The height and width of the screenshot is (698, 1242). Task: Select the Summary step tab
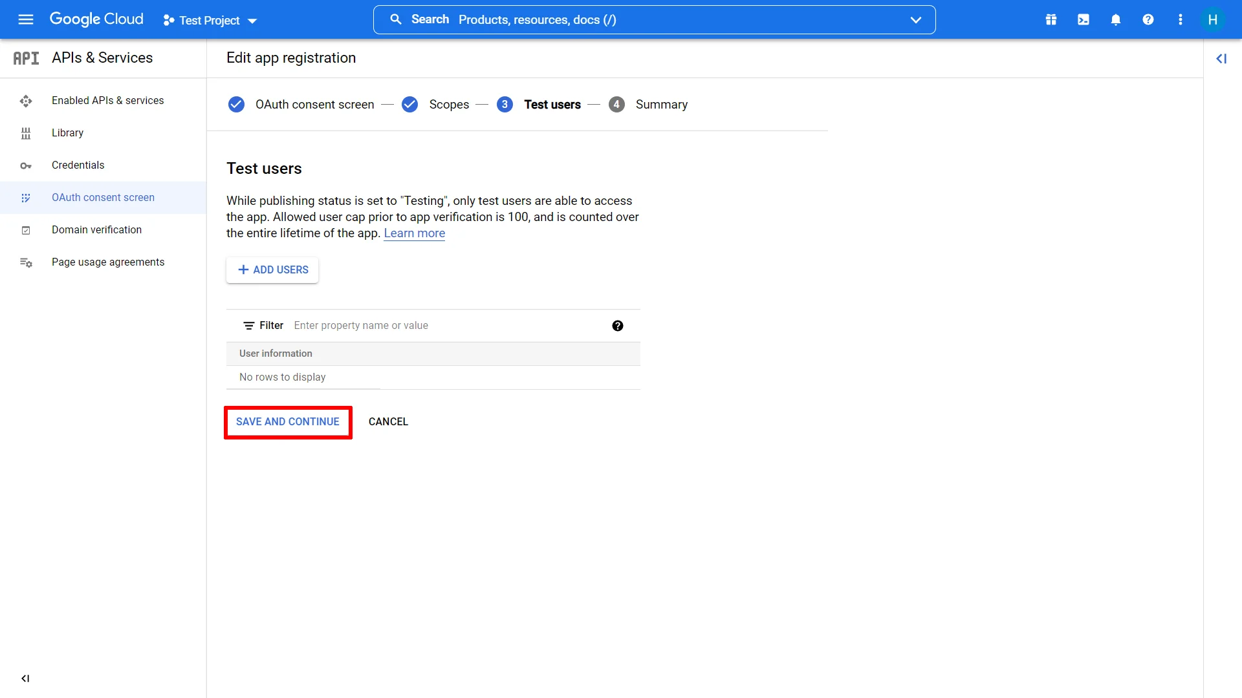661,104
